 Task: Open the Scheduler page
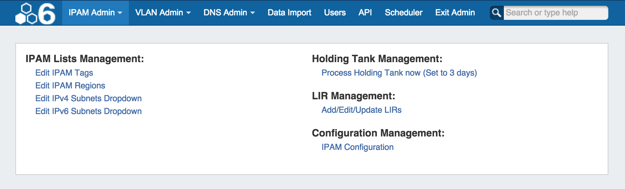[404, 13]
